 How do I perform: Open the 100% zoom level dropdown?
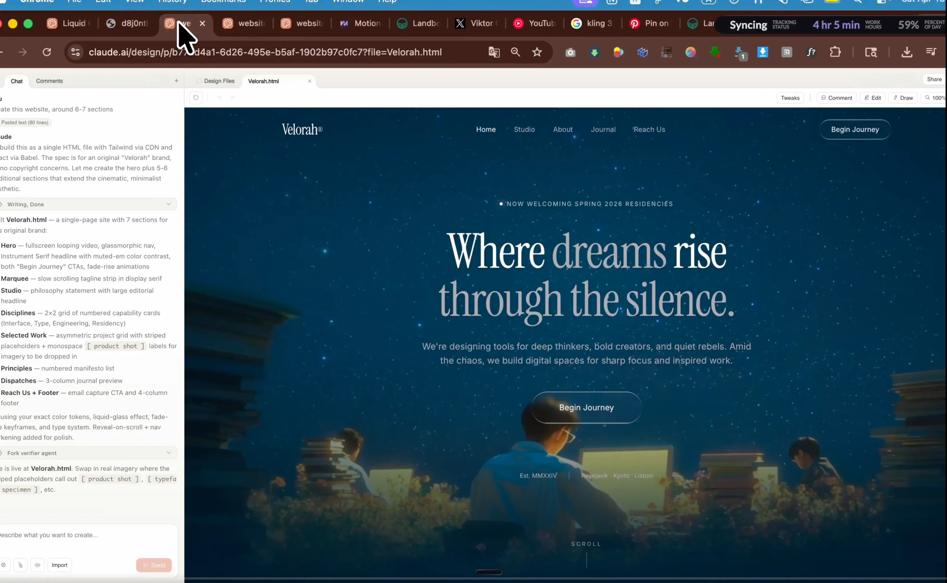[935, 98]
